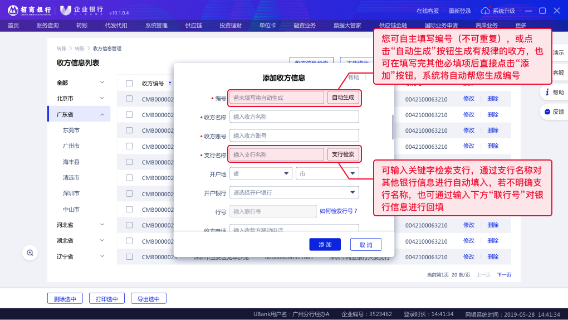Viewport: 568px width, 320px height.
Task: Click the 自动生成 button
Action: (x=343, y=98)
